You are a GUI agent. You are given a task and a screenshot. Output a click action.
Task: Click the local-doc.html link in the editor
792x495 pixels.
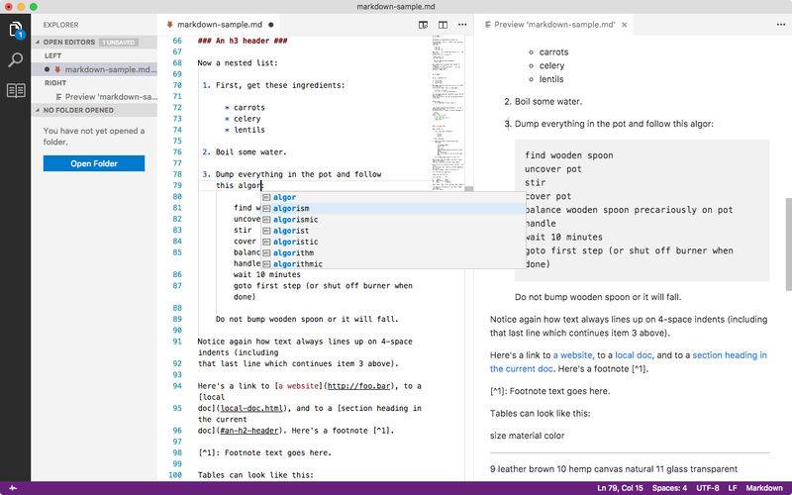click(x=251, y=408)
